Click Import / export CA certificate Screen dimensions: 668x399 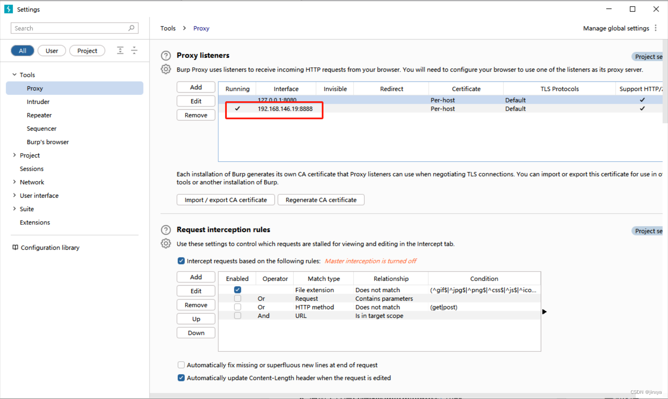(x=226, y=200)
